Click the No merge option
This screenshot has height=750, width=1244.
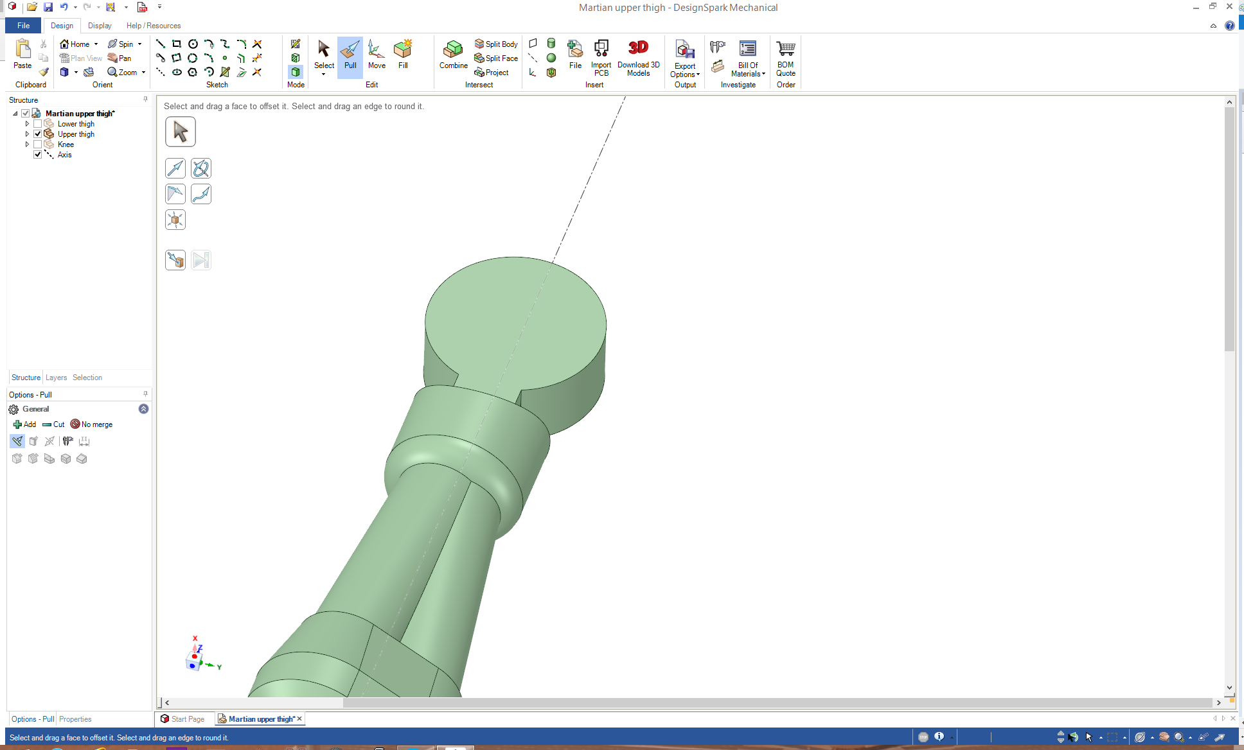(x=91, y=424)
